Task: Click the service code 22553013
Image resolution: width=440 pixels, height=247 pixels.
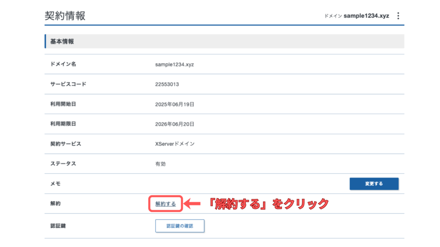Action: click(167, 84)
